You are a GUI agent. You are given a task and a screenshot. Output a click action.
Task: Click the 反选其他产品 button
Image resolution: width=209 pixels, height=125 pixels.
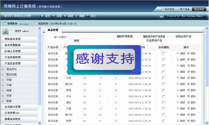click(154, 41)
